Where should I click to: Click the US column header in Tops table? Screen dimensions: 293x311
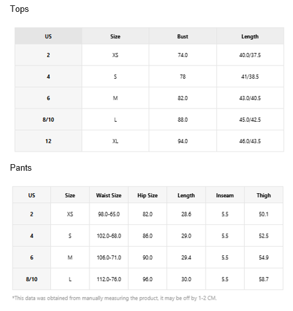pyautogui.click(x=48, y=36)
